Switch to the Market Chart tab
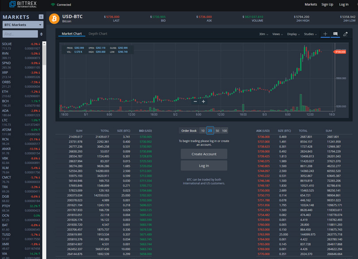The height and width of the screenshot is (259, 358). pos(72,34)
